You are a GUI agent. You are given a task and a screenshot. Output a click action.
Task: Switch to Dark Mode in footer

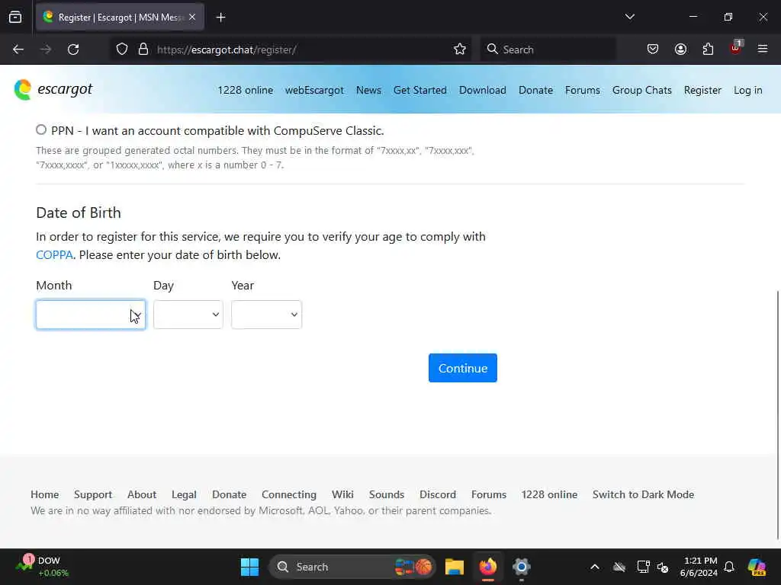pyautogui.click(x=643, y=494)
